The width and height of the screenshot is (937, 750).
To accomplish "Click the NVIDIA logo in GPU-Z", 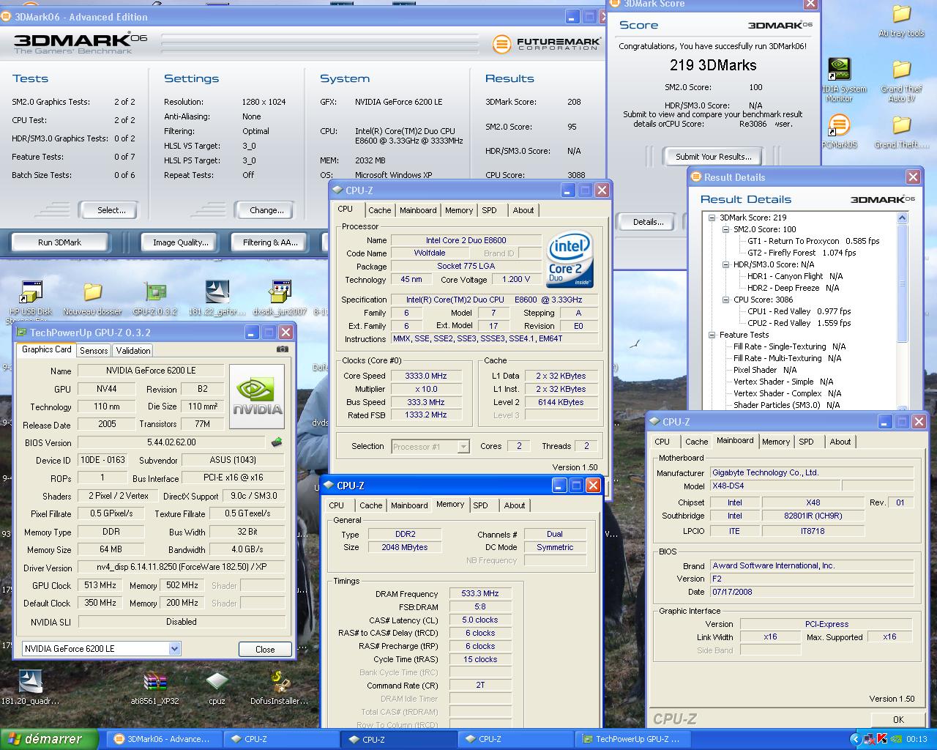I will tap(257, 396).
